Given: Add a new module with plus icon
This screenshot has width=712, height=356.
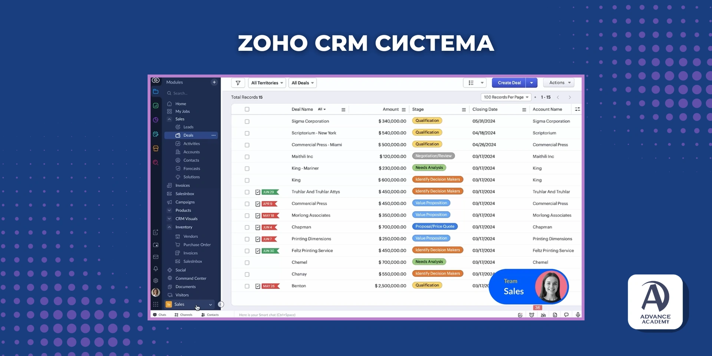Looking at the screenshot, I should [x=214, y=82].
